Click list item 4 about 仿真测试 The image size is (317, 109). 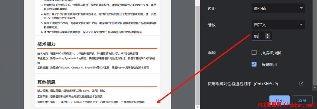(99, 16)
